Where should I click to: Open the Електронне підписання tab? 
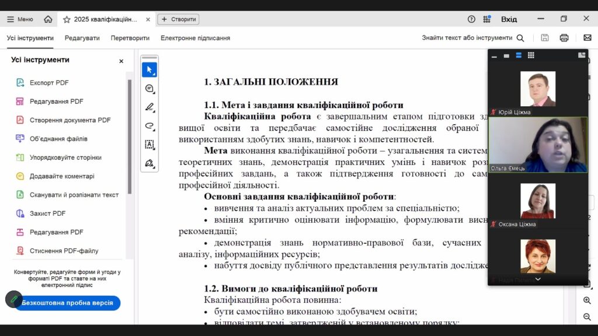(195, 38)
